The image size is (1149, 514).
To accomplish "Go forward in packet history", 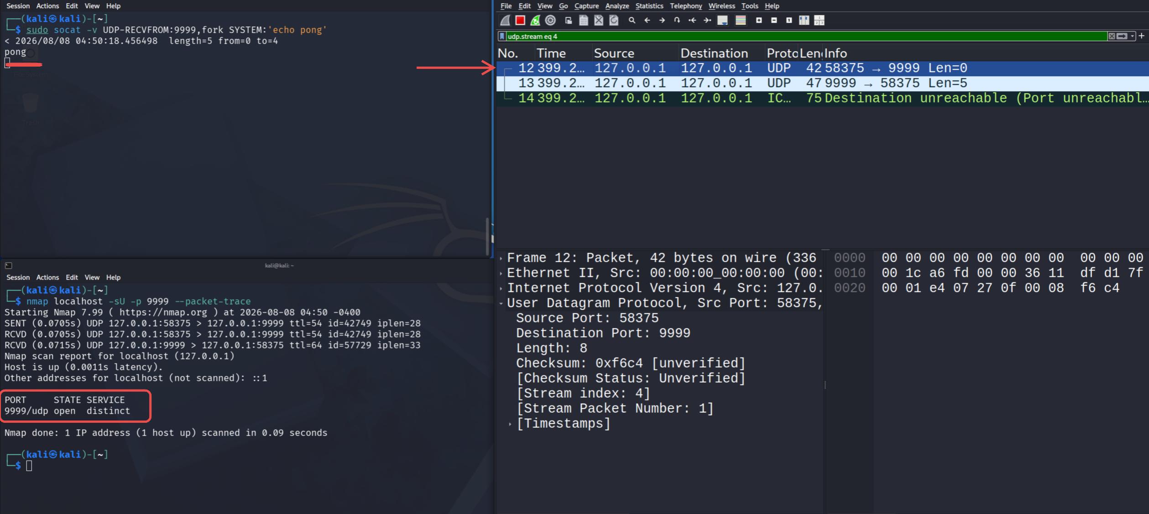I will 662,20.
